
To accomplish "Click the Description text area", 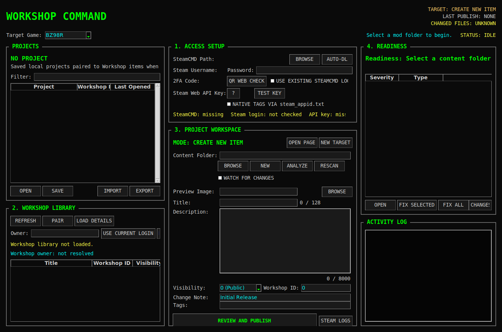I will (x=285, y=241).
